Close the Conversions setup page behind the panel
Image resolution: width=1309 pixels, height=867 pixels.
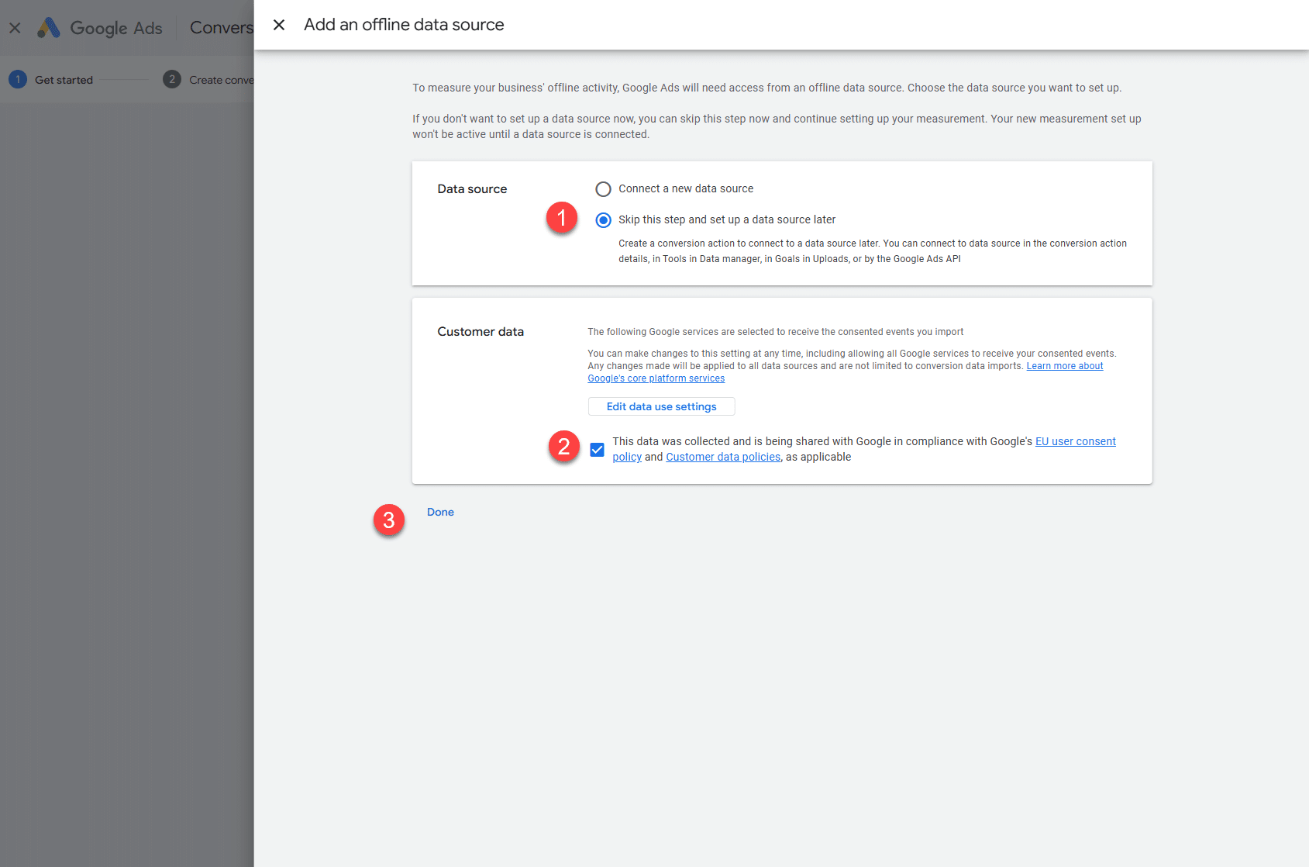coord(15,28)
